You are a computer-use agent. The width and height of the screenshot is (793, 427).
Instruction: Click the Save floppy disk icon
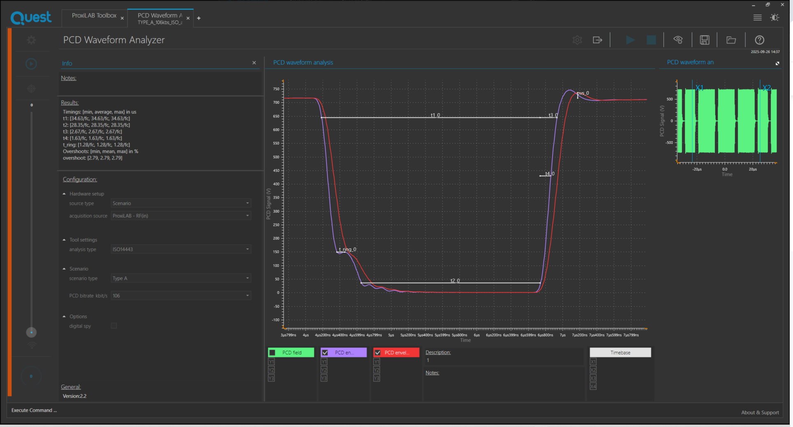point(705,40)
